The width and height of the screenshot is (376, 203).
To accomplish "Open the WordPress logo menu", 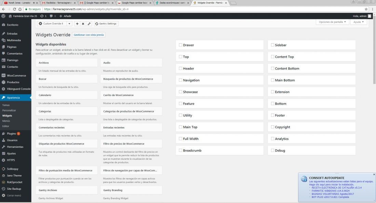I will click(x=3, y=16).
